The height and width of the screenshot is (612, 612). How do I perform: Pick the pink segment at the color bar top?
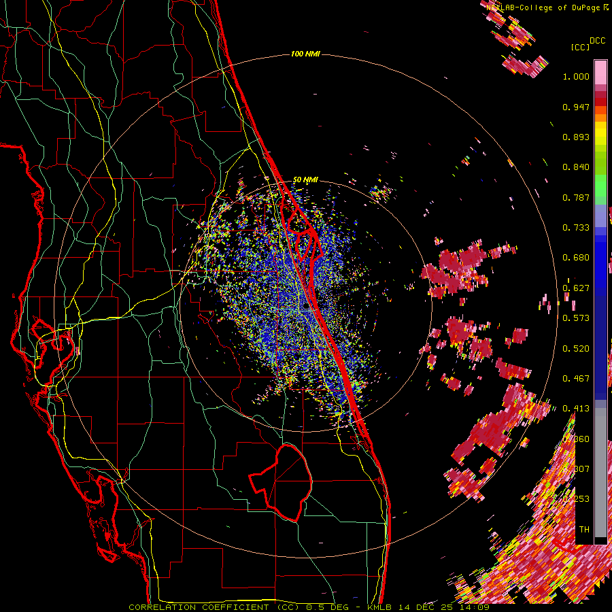pos(600,72)
